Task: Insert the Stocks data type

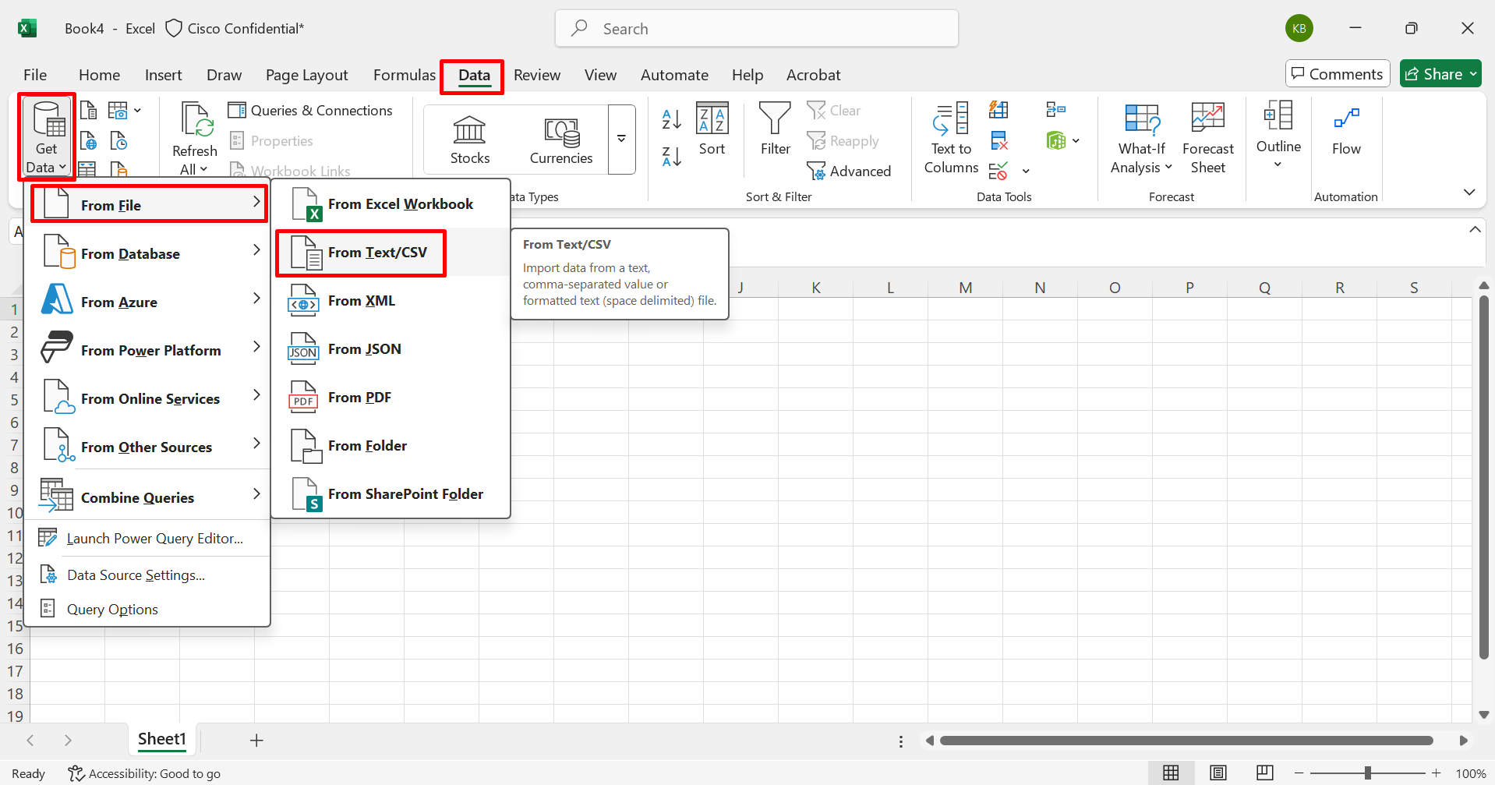Action: (x=470, y=140)
